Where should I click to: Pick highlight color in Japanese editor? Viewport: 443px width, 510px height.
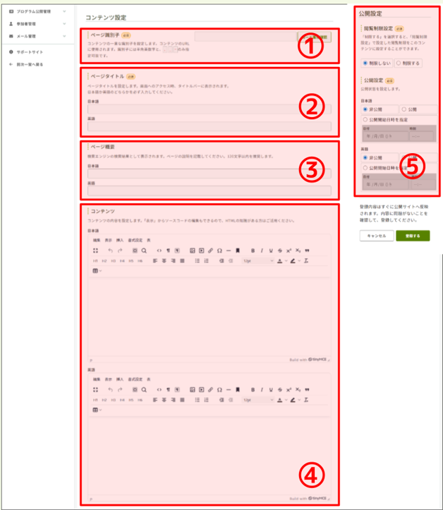click(x=293, y=261)
